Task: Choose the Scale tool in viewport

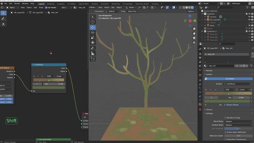Action: point(92,38)
